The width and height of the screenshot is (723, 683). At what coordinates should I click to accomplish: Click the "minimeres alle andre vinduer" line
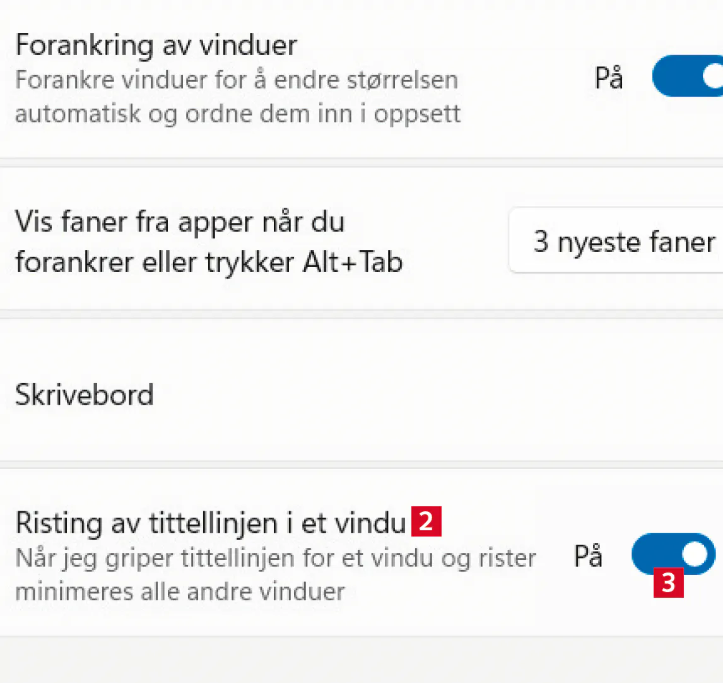pyautogui.click(x=180, y=592)
